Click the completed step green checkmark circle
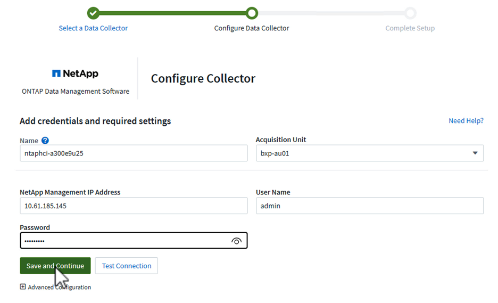 coord(93,13)
